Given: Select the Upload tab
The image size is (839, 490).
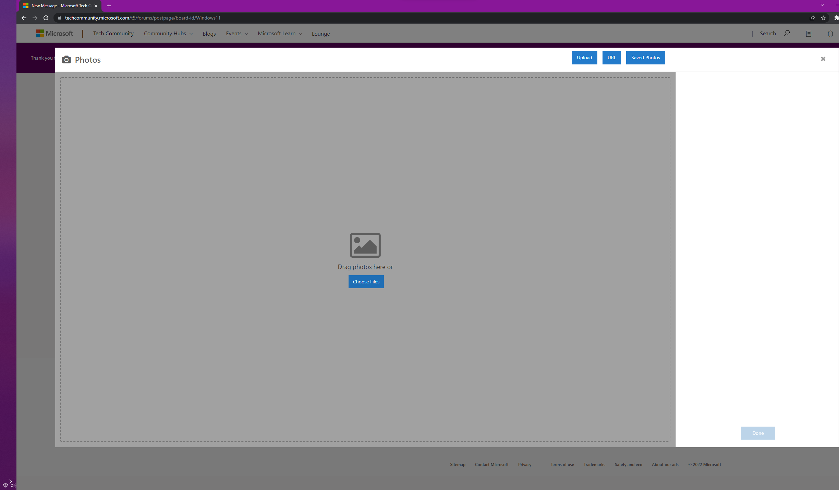Looking at the screenshot, I should 584,58.
